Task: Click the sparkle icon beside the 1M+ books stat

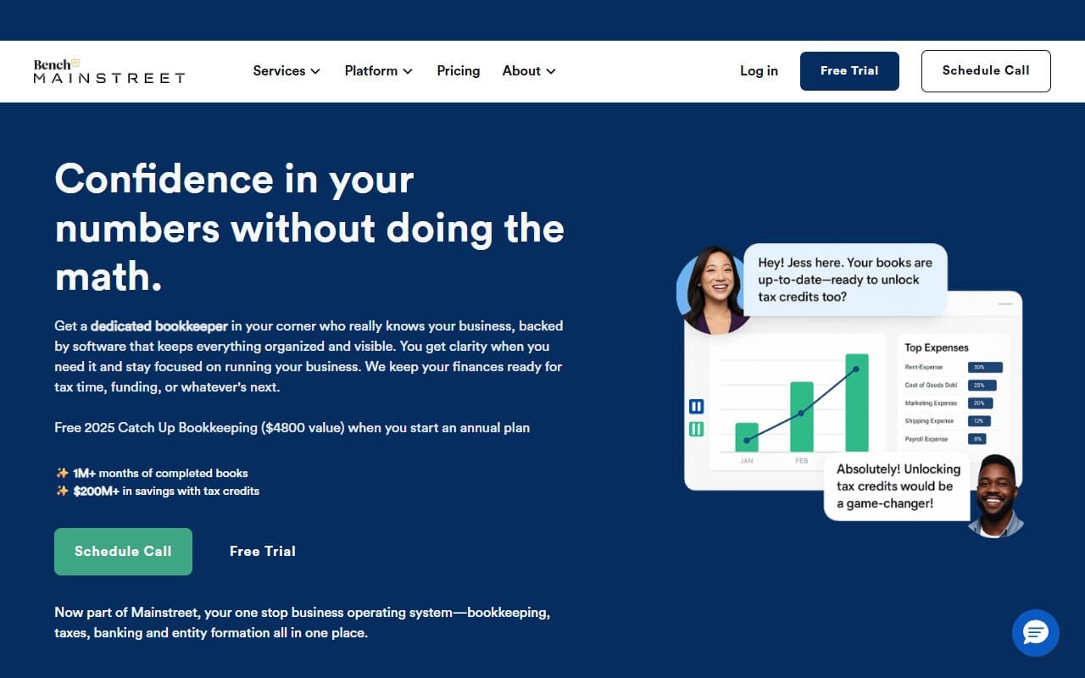Action: tap(61, 473)
